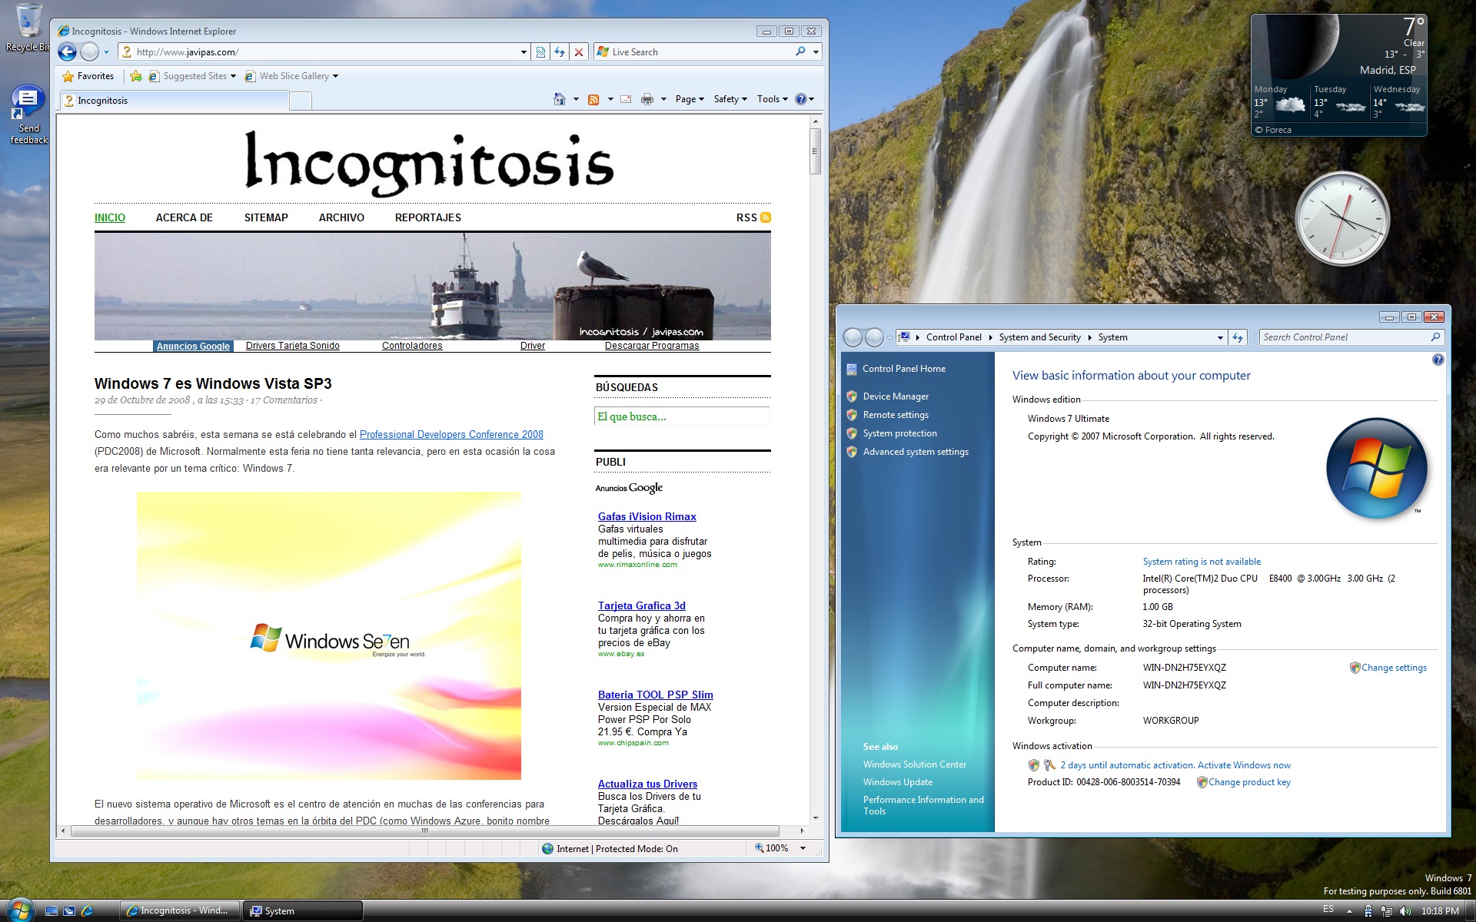Viewport: 1476px width, 922px height.
Task: Click the IE Forward arrow button
Action: (x=89, y=51)
